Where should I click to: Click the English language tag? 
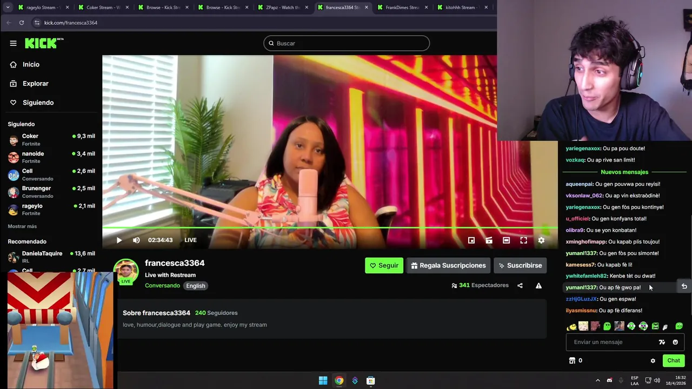pos(196,286)
